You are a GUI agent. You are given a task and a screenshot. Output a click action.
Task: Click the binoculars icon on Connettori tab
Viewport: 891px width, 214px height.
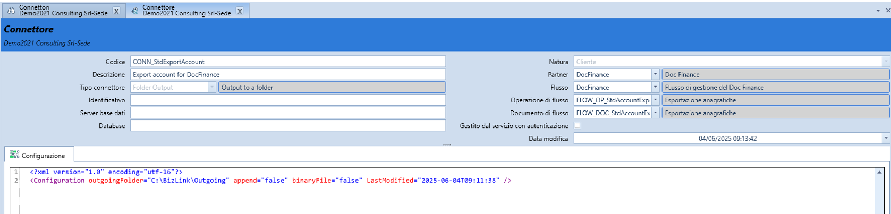point(11,11)
